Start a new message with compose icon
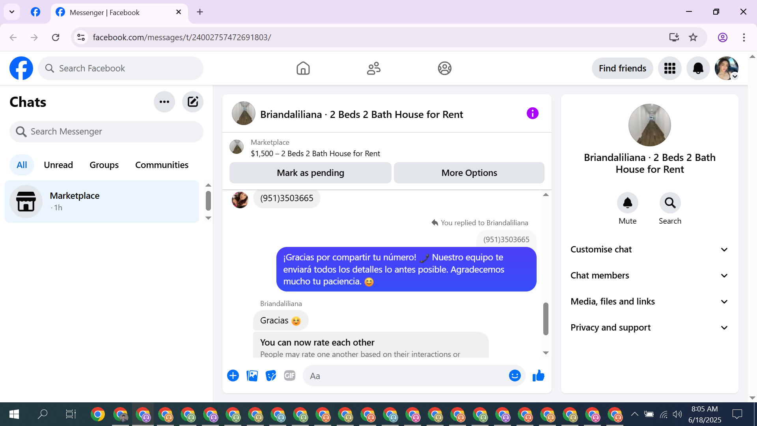 click(193, 102)
